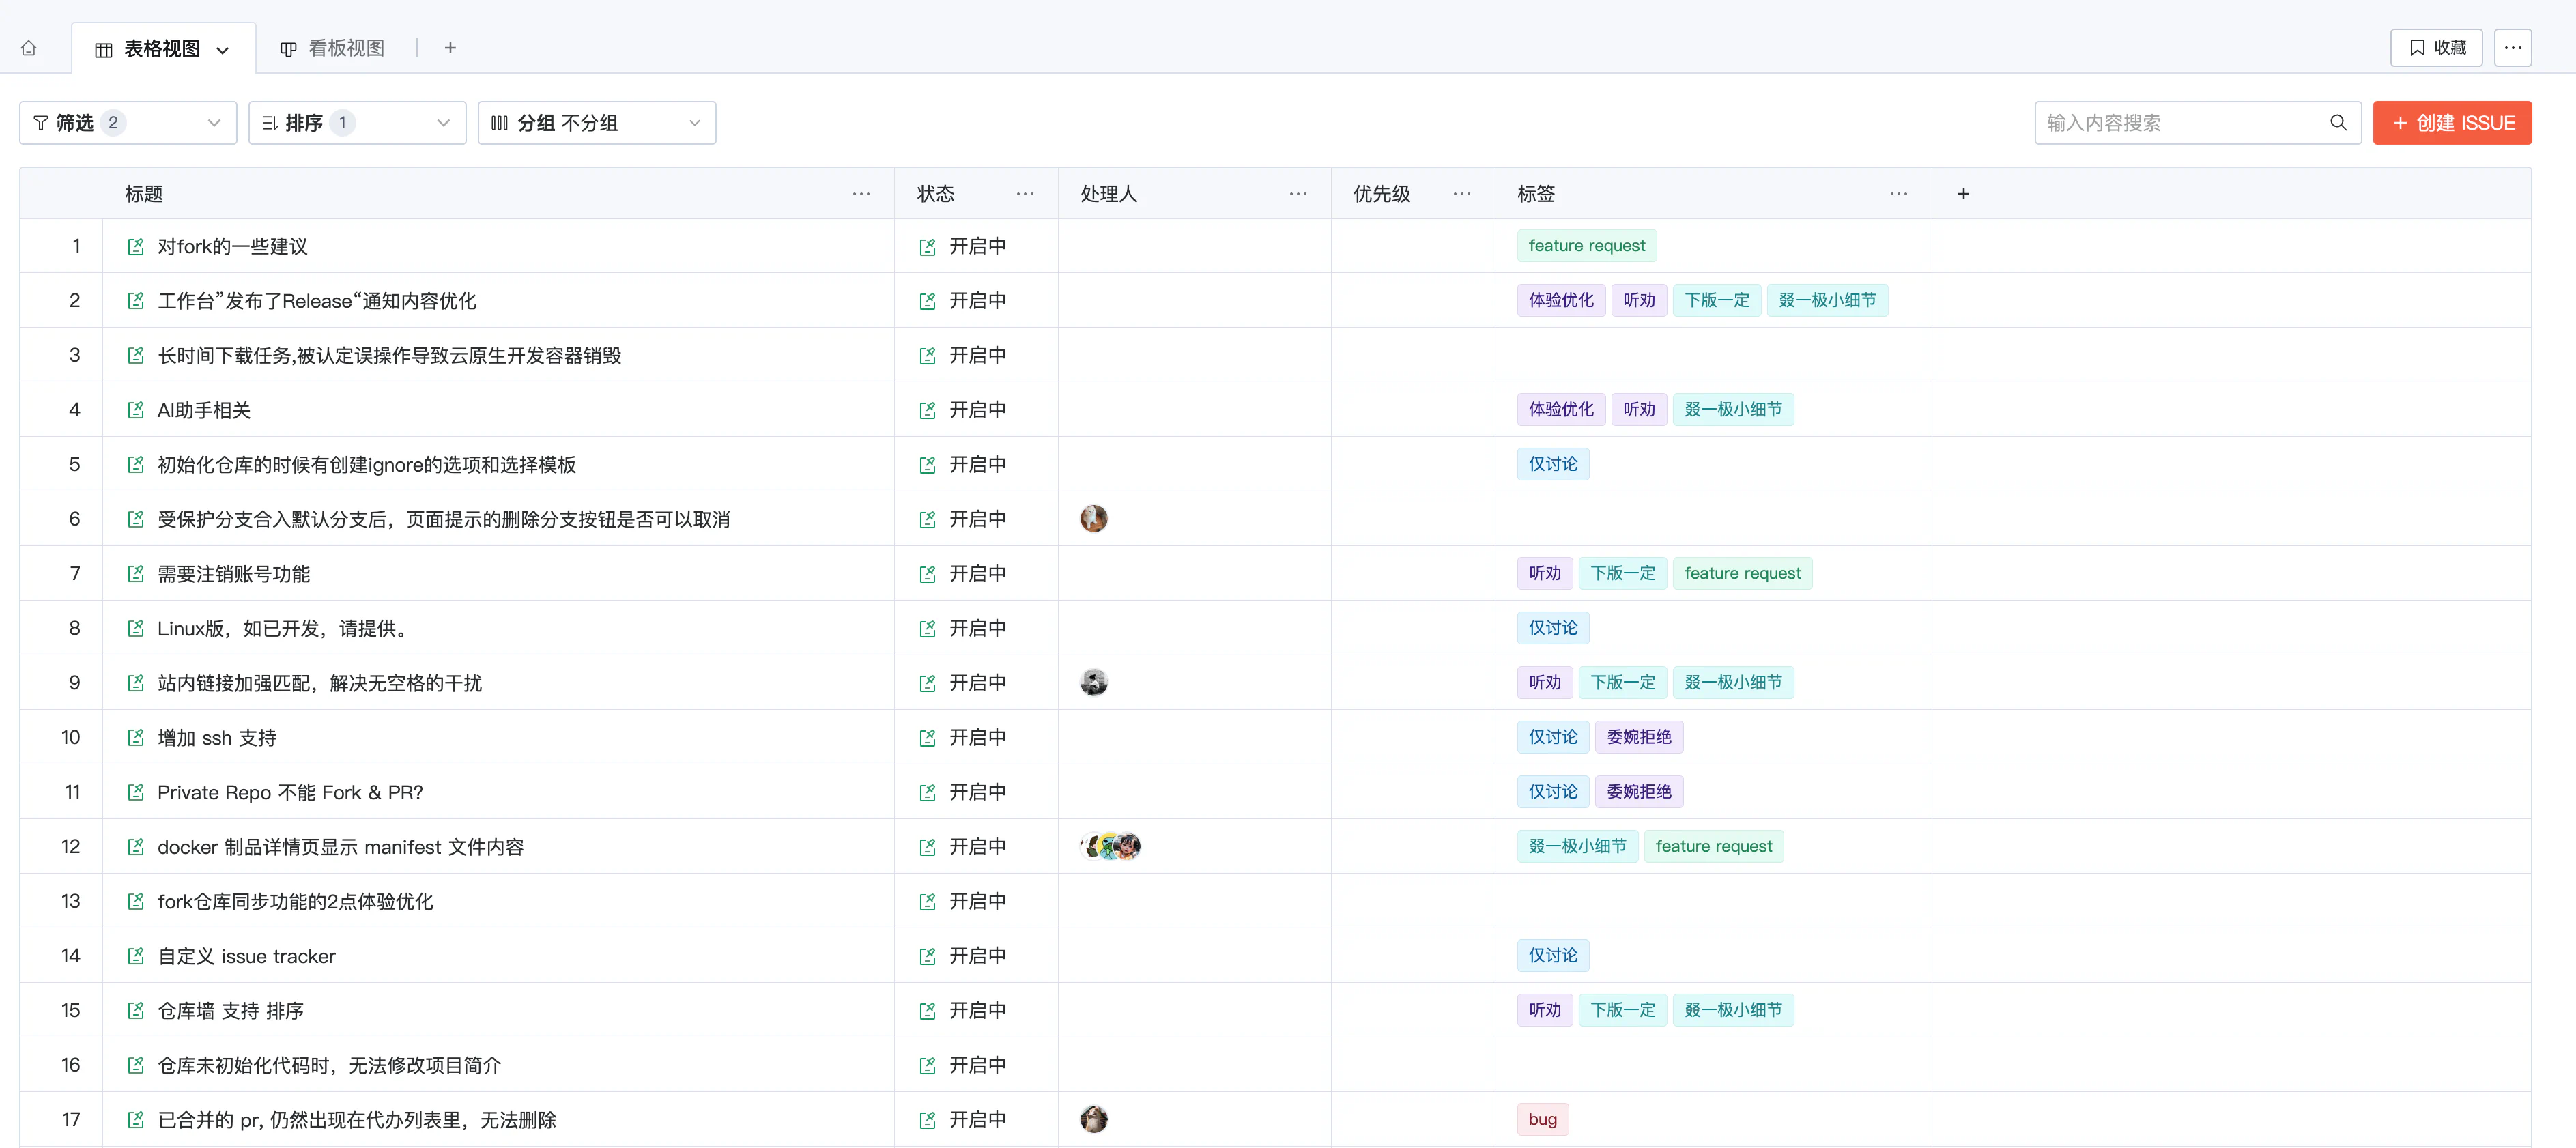Click the 创建 ISSUE button
Image resolution: width=2576 pixels, height=1148 pixels.
coord(2451,123)
